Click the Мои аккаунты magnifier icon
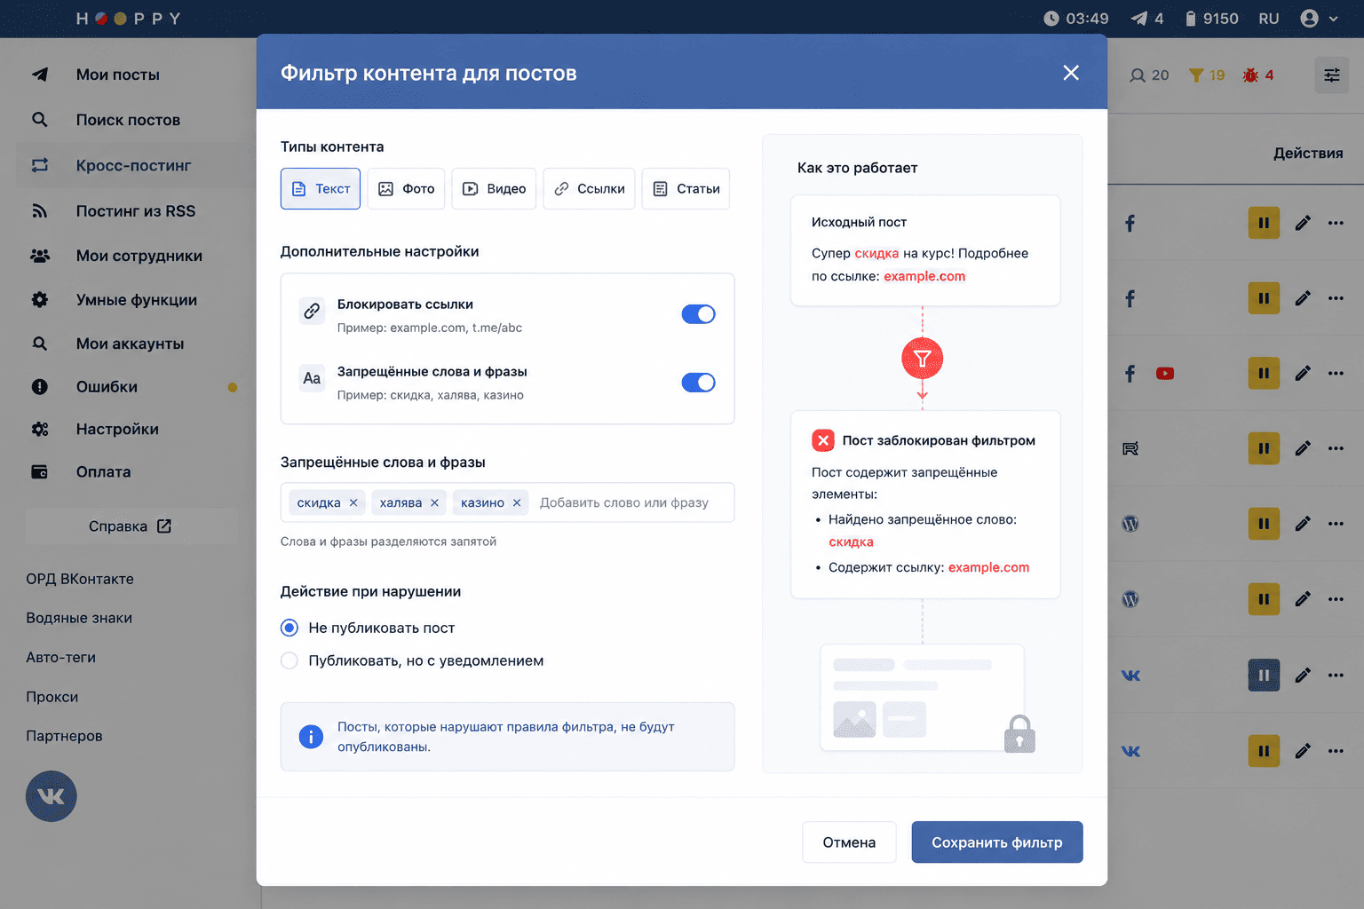 click(40, 344)
